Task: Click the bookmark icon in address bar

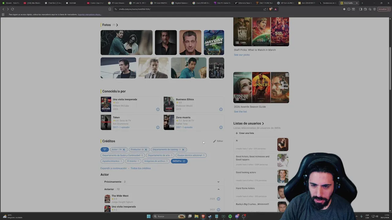Action: pyautogui.click(x=110, y=9)
